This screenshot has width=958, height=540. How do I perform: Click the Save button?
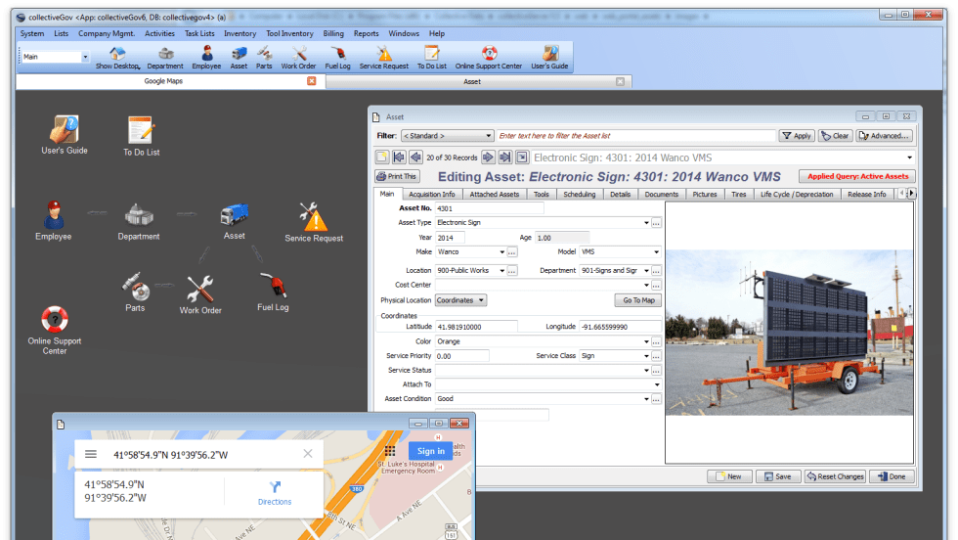[776, 476]
